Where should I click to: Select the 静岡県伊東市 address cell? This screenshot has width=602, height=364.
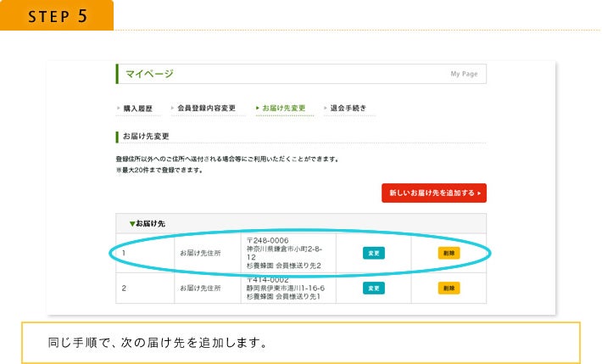pos(288,288)
